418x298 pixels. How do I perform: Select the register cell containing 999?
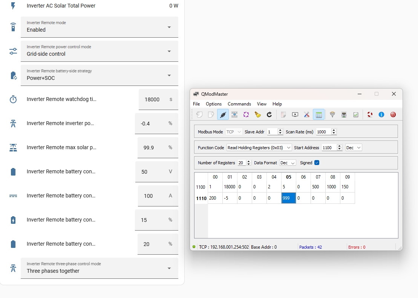288,198
